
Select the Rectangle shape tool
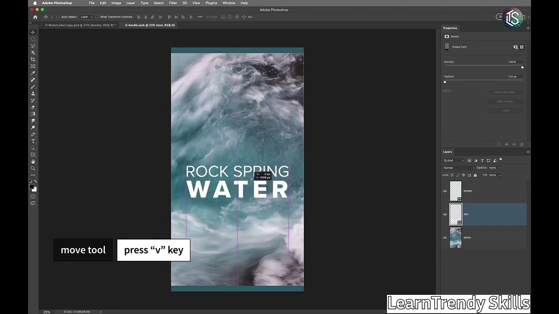click(33, 155)
